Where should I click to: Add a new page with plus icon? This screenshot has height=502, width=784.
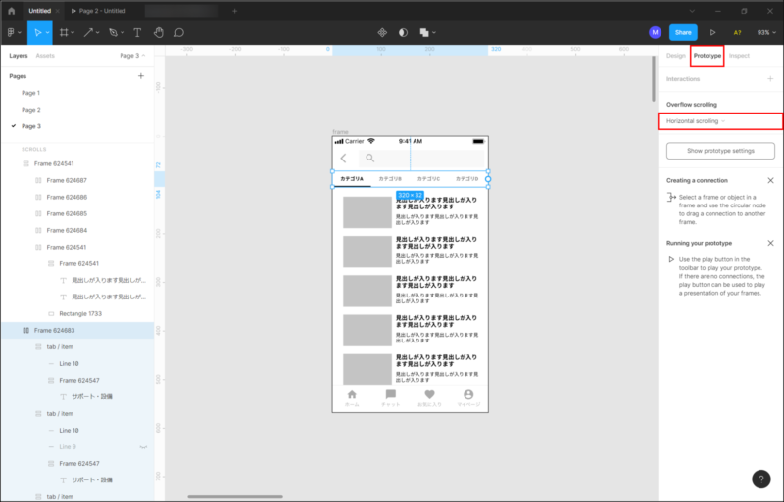pyautogui.click(x=141, y=75)
